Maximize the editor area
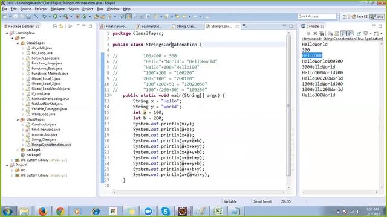Screen dimensions: 387x217 point(291,26)
